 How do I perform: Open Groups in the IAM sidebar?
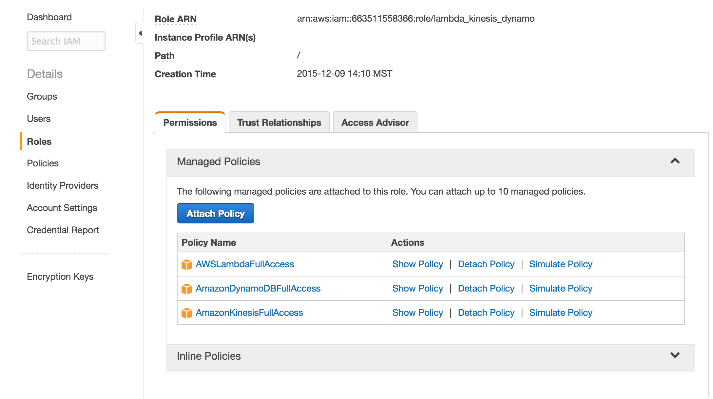click(42, 96)
